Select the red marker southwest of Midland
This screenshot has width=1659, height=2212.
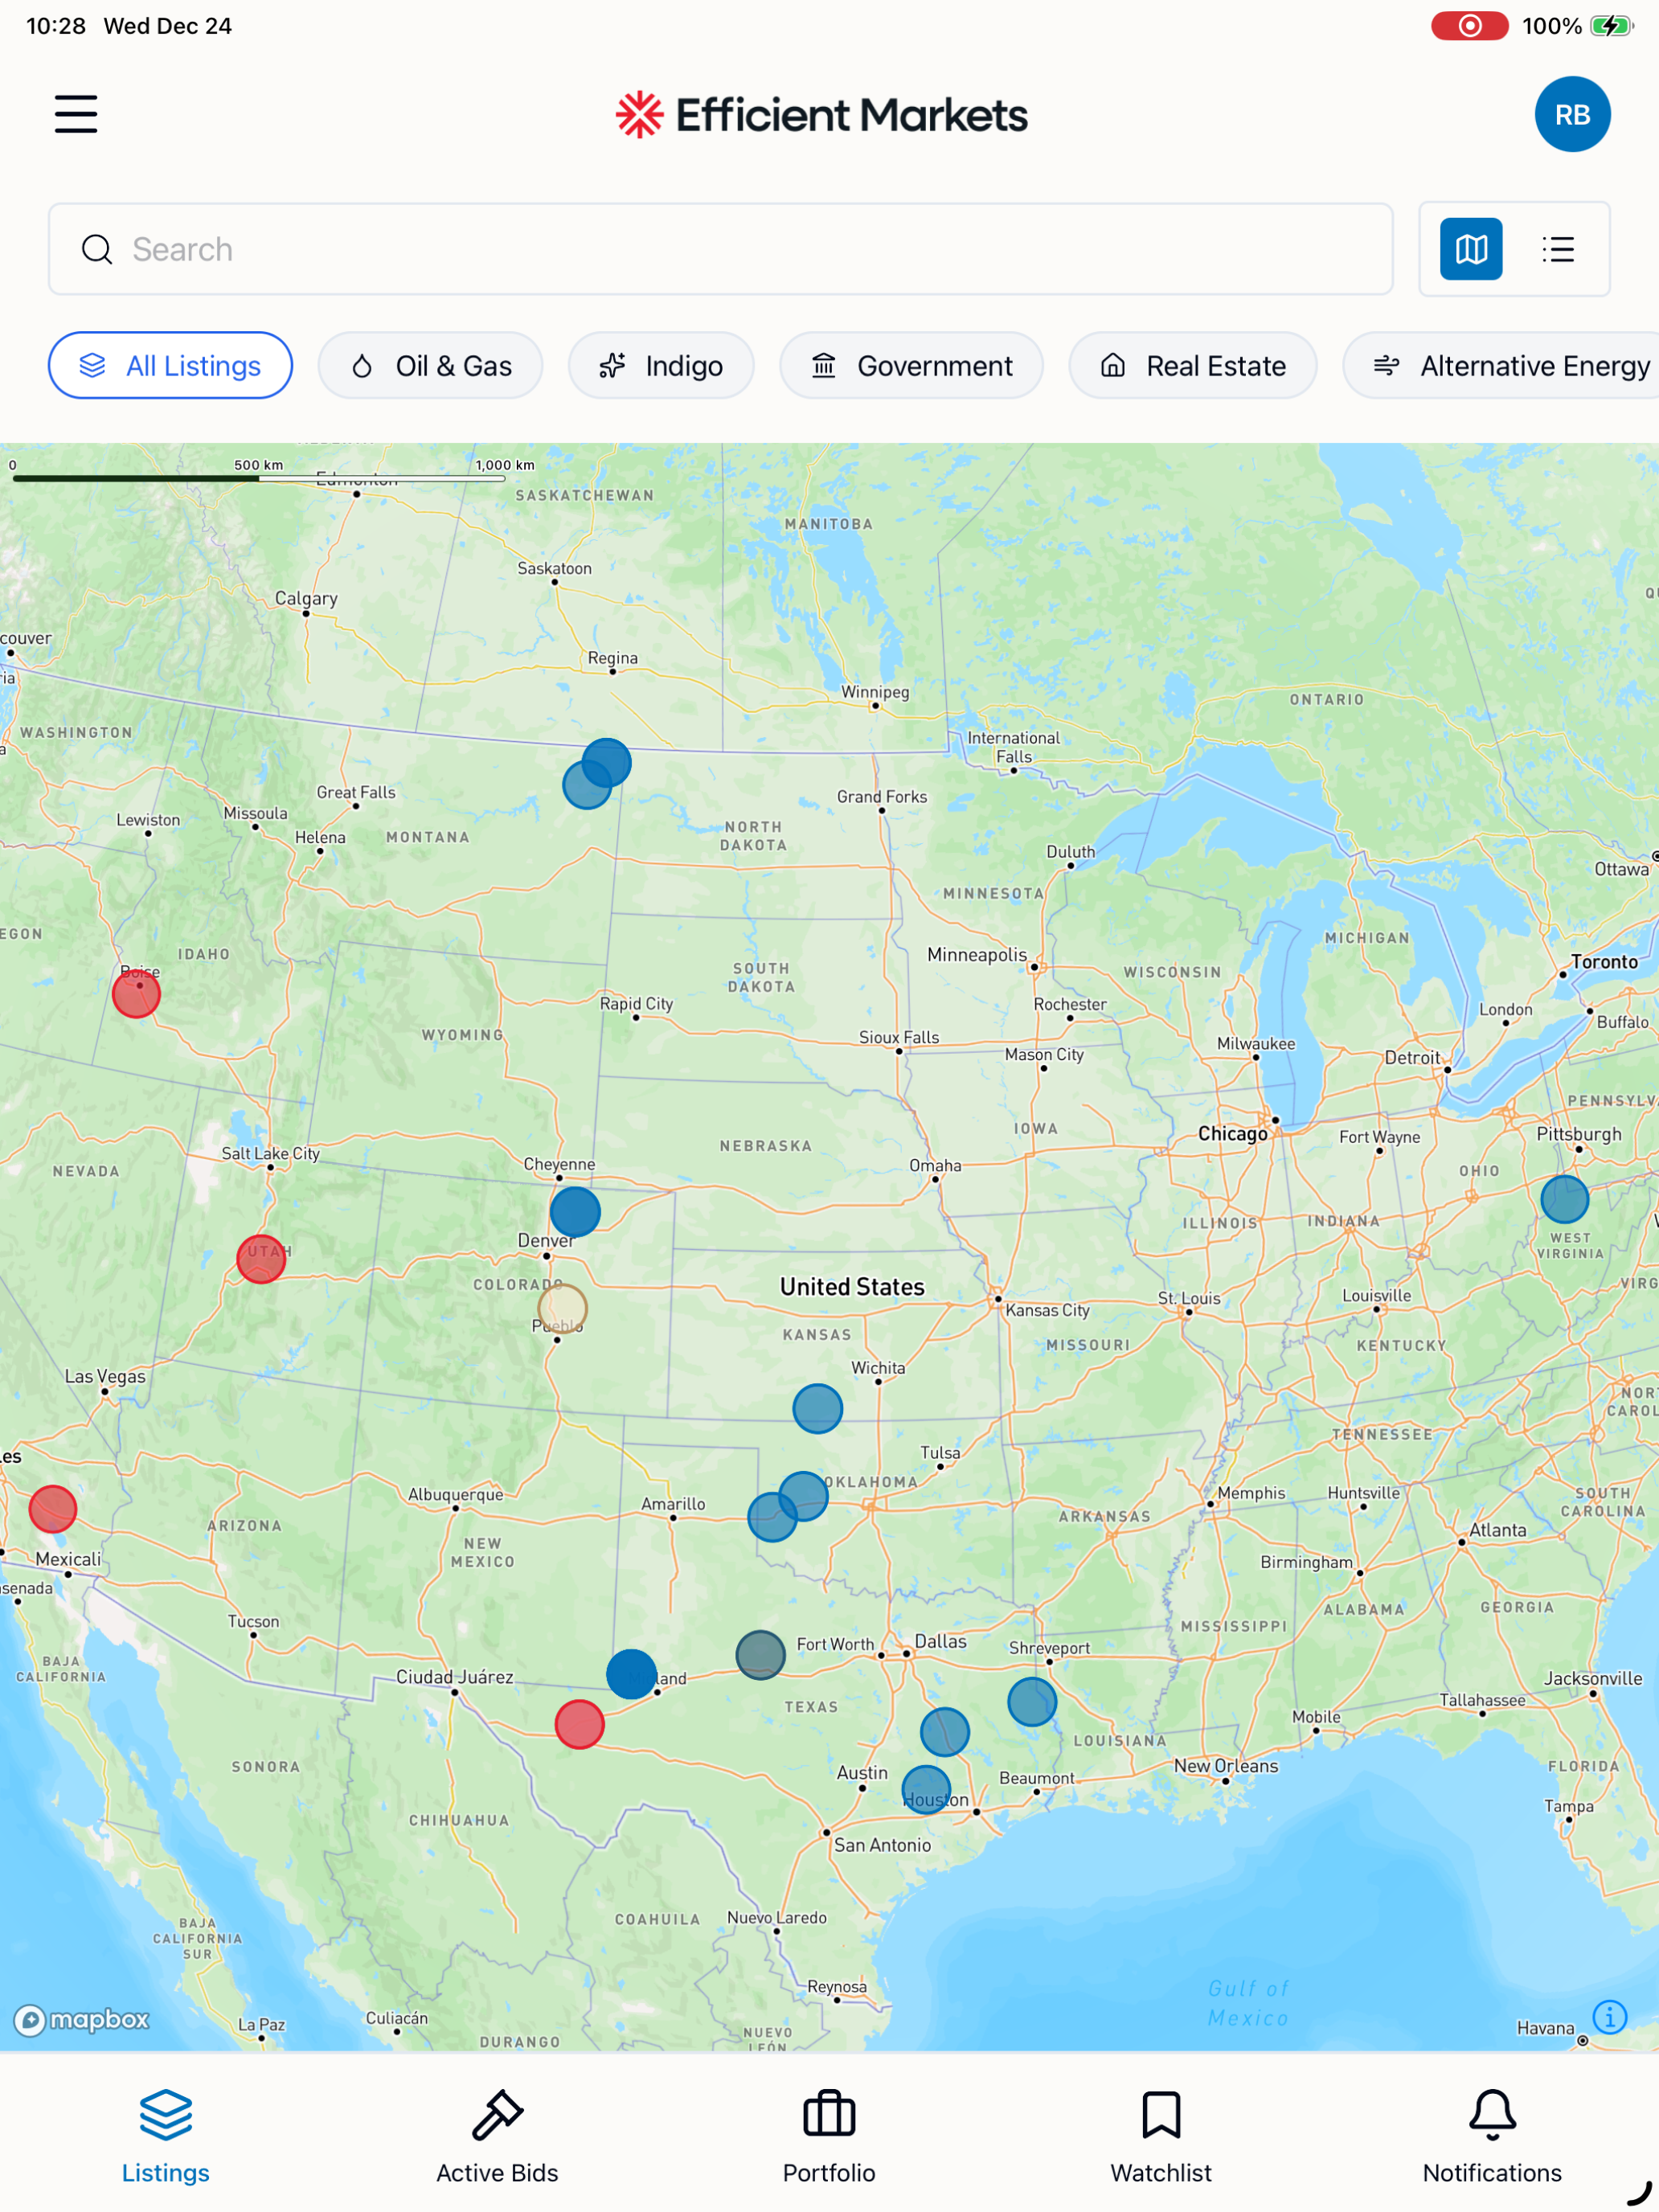[x=580, y=1724]
